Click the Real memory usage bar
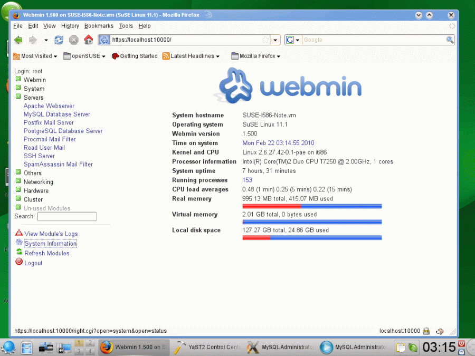This screenshot has height=356, width=475. point(312,206)
